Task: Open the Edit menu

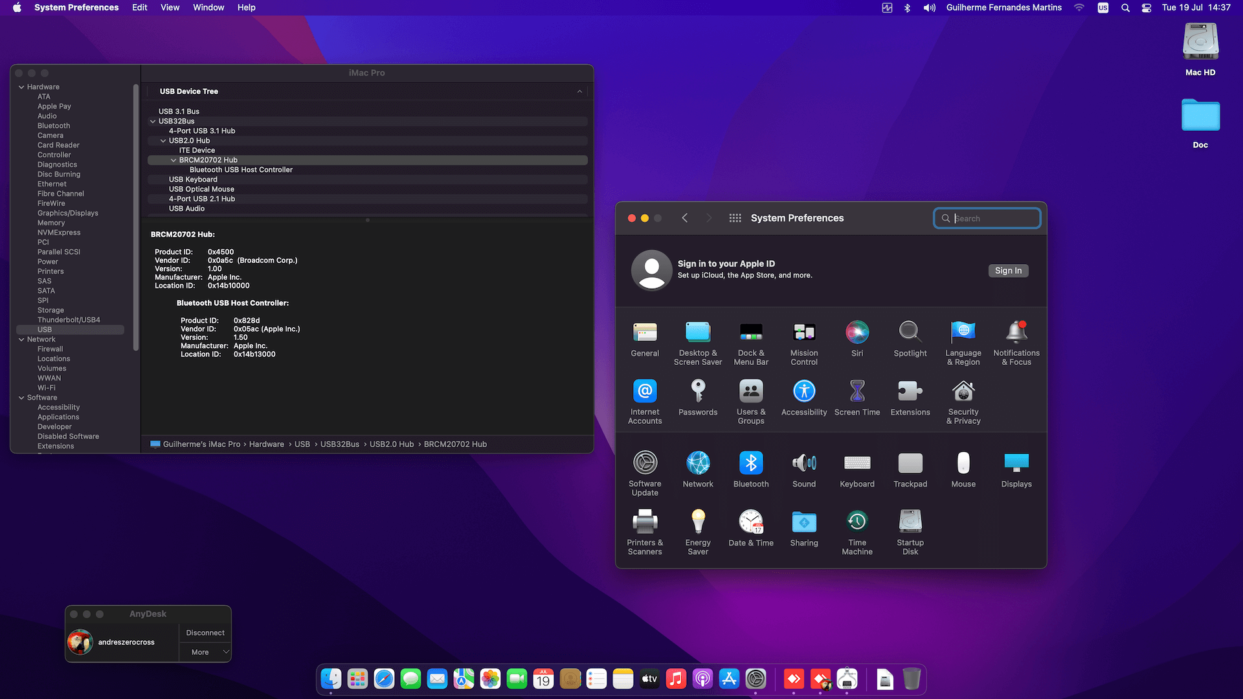Action: tap(139, 8)
